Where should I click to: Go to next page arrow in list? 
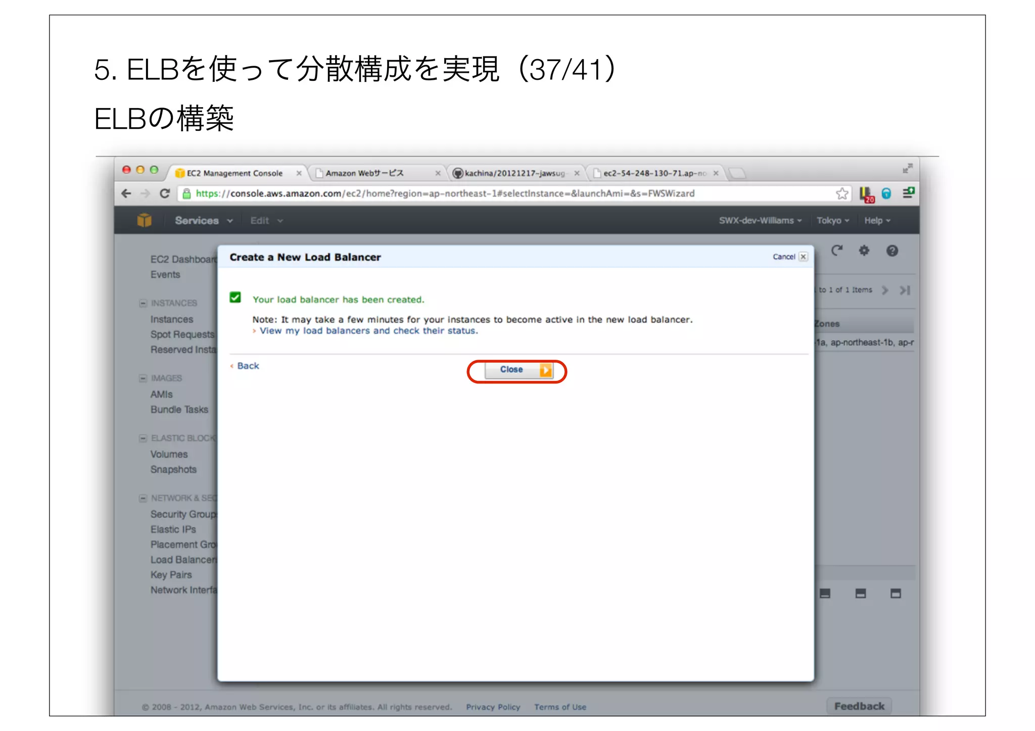point(885,290)
